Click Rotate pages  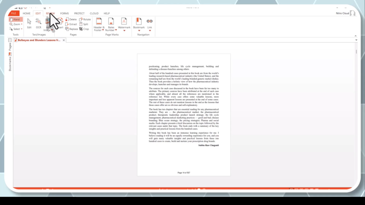[x=85, y=19]
